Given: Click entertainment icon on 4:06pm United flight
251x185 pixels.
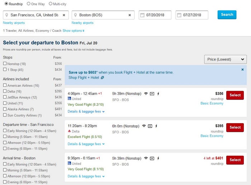Looking at the screenshot, I should pyautogui.click(x=152, y=94).
